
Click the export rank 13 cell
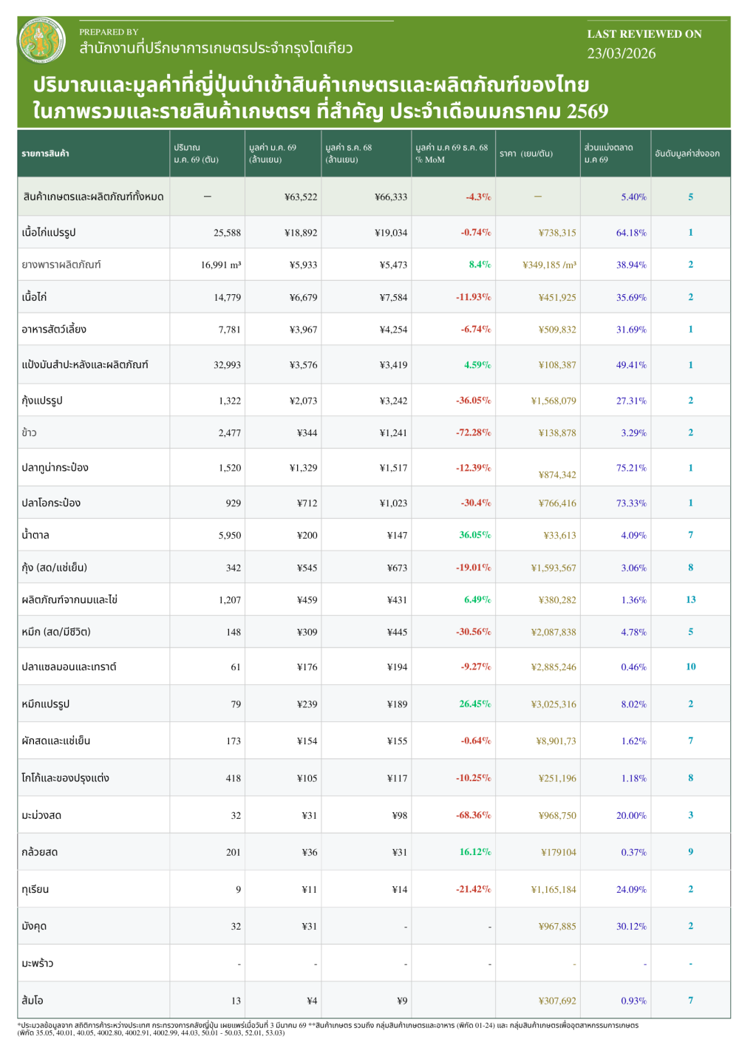pos(690,599)
